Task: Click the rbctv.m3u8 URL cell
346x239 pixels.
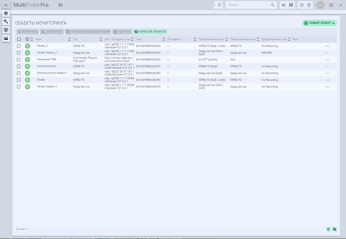Action: coord(119,60)
